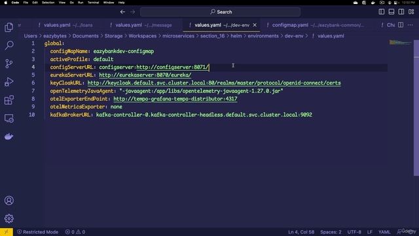The image size is (419, 236).
Task: Open the Window menu
Action: click(109, 3)
